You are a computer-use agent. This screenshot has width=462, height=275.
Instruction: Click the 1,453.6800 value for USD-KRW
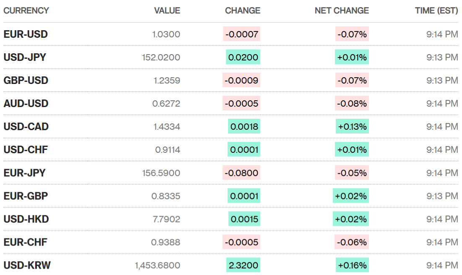click(x=158, y=265)
